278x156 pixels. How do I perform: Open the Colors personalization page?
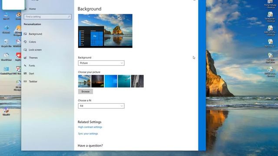[x=32, y=42]
